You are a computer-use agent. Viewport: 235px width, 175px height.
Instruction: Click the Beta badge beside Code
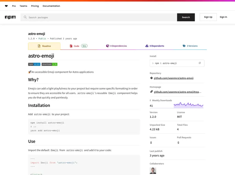pos(84,46)
